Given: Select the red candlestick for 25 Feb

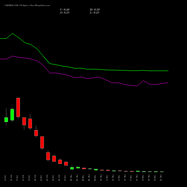Looking at the screenshot, I should pos(54,159).
